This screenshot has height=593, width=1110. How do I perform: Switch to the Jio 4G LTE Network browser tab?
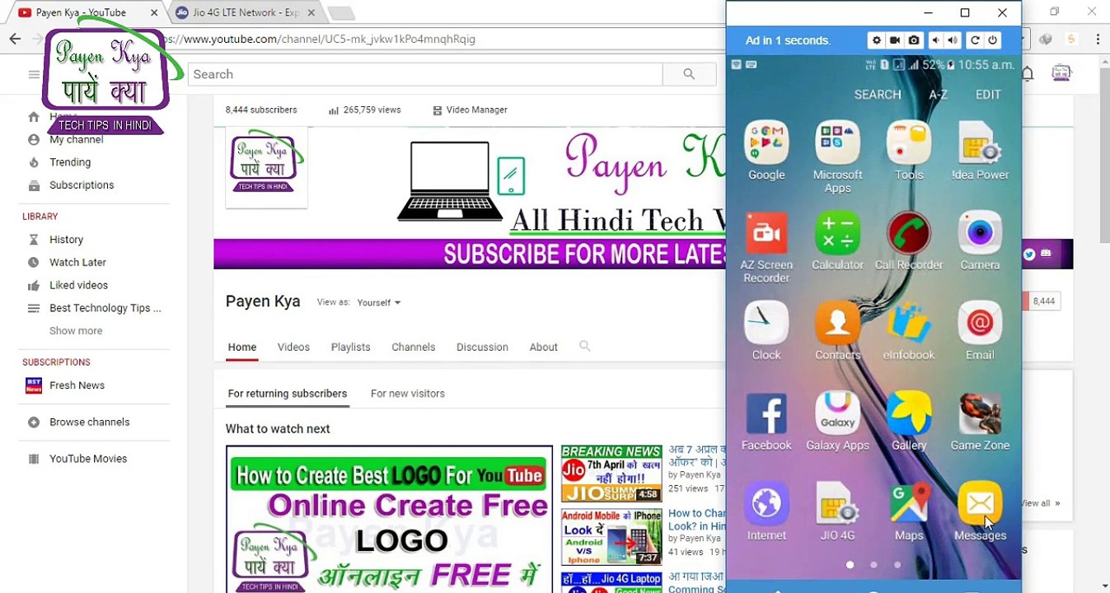click(x=246, y=12)
